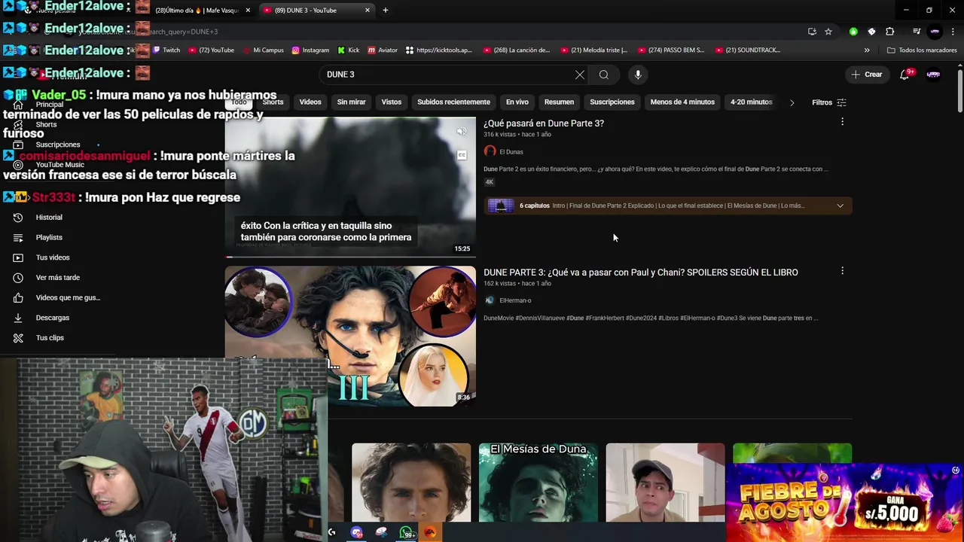Viewport: 964px width, 542px height.
Task: Open Tus videos in the sidebar
Action: [x=53, y=257]
